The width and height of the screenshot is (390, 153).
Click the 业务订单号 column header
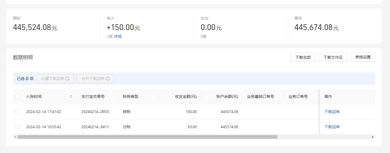click(x=298, y=96)
